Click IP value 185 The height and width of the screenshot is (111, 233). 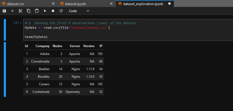pos(100,84)
